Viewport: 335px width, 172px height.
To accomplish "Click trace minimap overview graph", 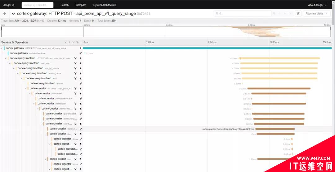I will (x=166, y=32).
